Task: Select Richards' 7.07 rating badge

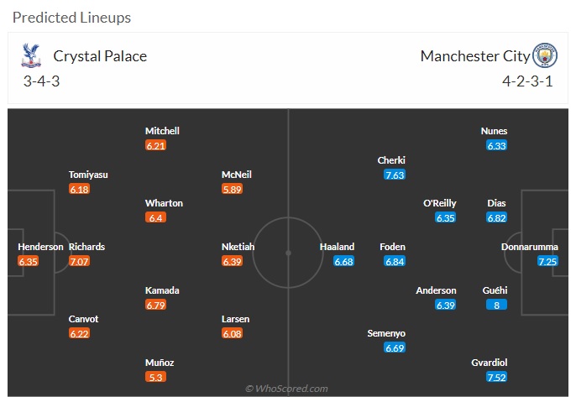Action: [x=79, y=262]
